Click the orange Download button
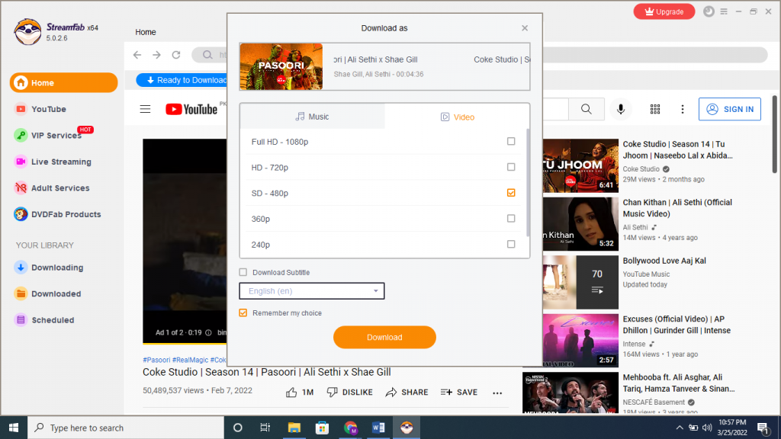The height and width of the screenshot is (439, 781). coord(384,337)
